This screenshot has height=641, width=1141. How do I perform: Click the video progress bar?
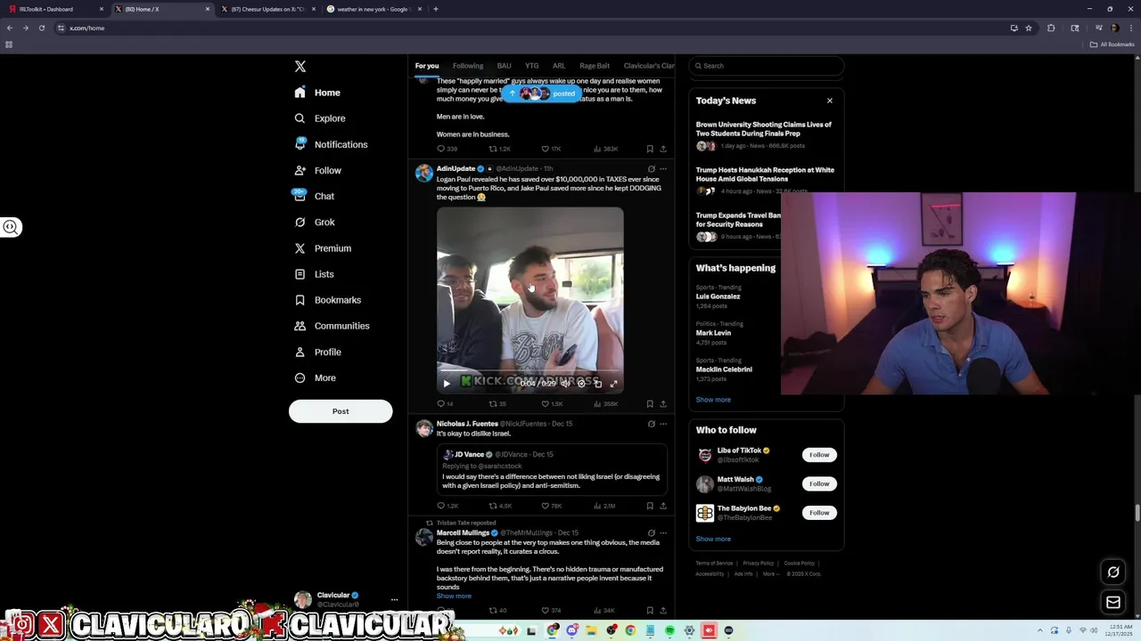[530, 372]
